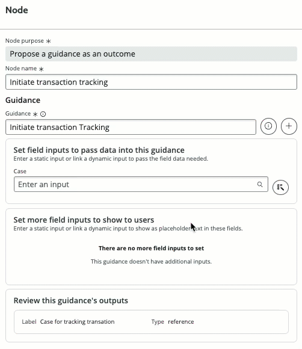302x349 pixels.
Task: Add new guidance with the plus button
Action: (289, 126)
